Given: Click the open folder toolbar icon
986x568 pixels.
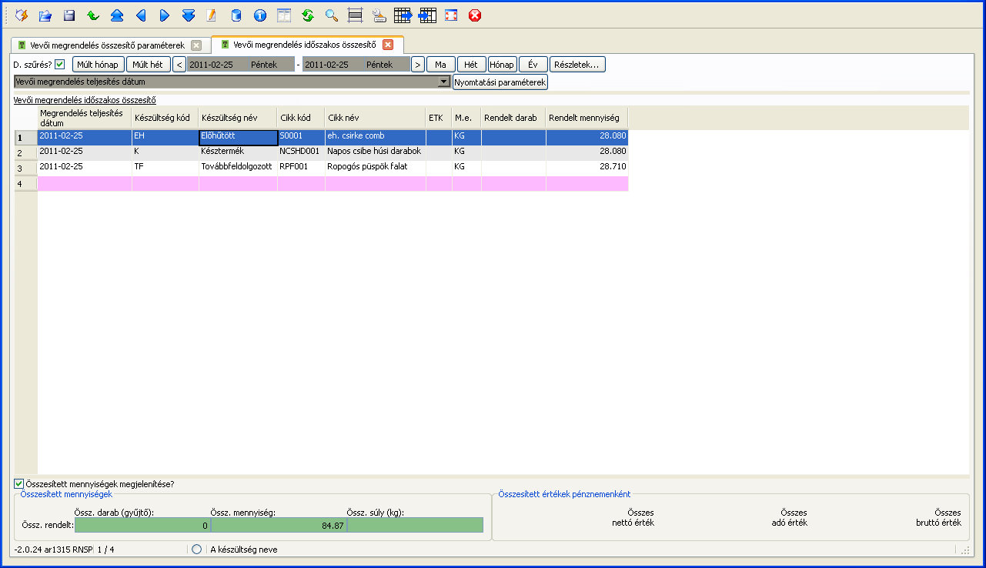Looking at the screenshot, I should tap(45, 15).
